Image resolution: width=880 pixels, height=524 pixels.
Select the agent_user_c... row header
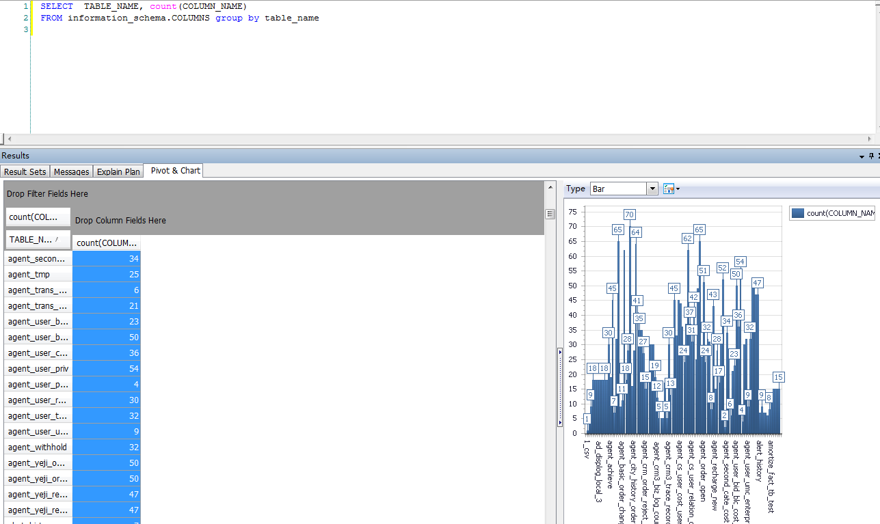38,353
